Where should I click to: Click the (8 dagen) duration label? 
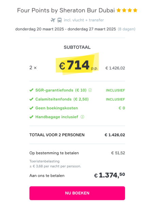[126, 29]
